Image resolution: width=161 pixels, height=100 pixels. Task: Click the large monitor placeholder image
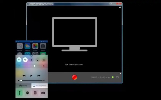point(75,34)
